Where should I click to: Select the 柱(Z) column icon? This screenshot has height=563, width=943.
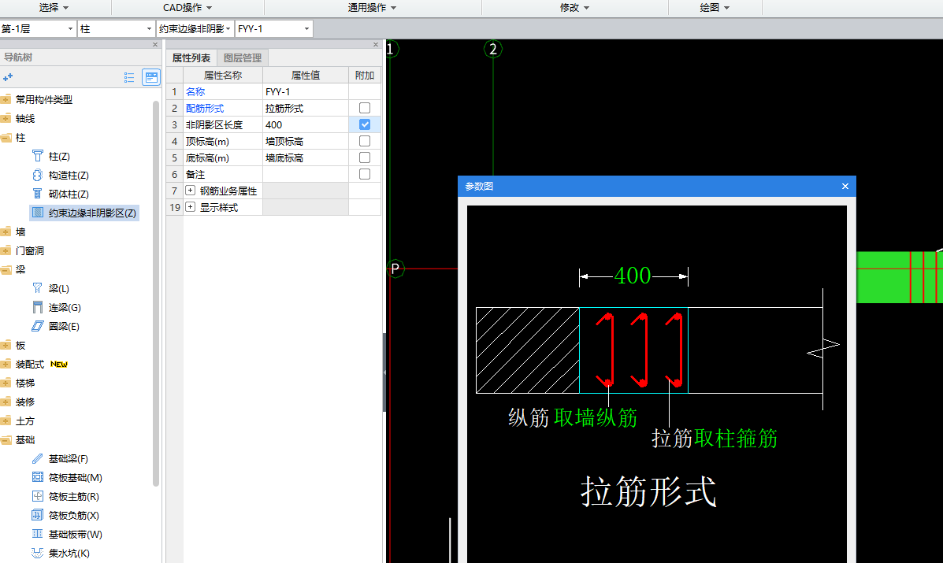click(x=37, y=156)
